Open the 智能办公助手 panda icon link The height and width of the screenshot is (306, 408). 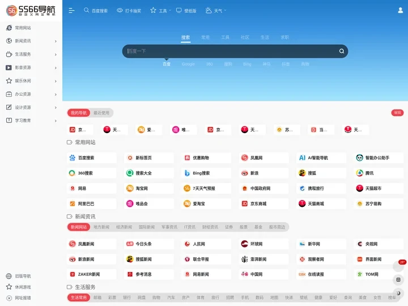(x=379, y=158)
